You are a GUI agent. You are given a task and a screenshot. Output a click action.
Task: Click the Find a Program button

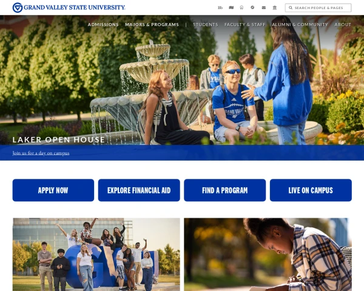224,190
